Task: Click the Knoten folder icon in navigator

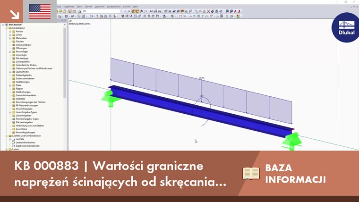Action: pos(14,31)
